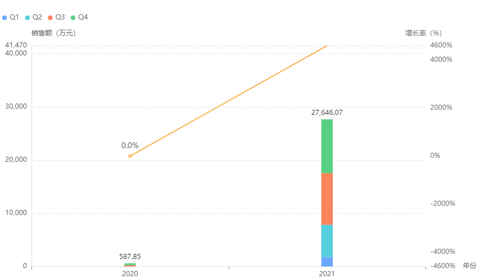Image resolution: width=480 pixels, height=279 pixels.
Task: Select the 2020 x-axis label
Action: [x=130, y=274]
